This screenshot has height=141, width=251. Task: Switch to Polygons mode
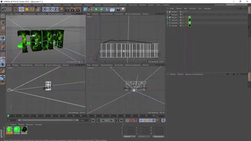[x=3, y=48]
